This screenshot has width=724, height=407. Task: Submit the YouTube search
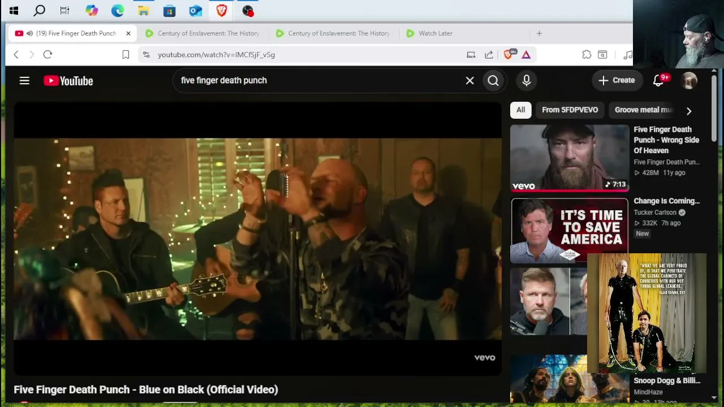[x=493, y=81]
